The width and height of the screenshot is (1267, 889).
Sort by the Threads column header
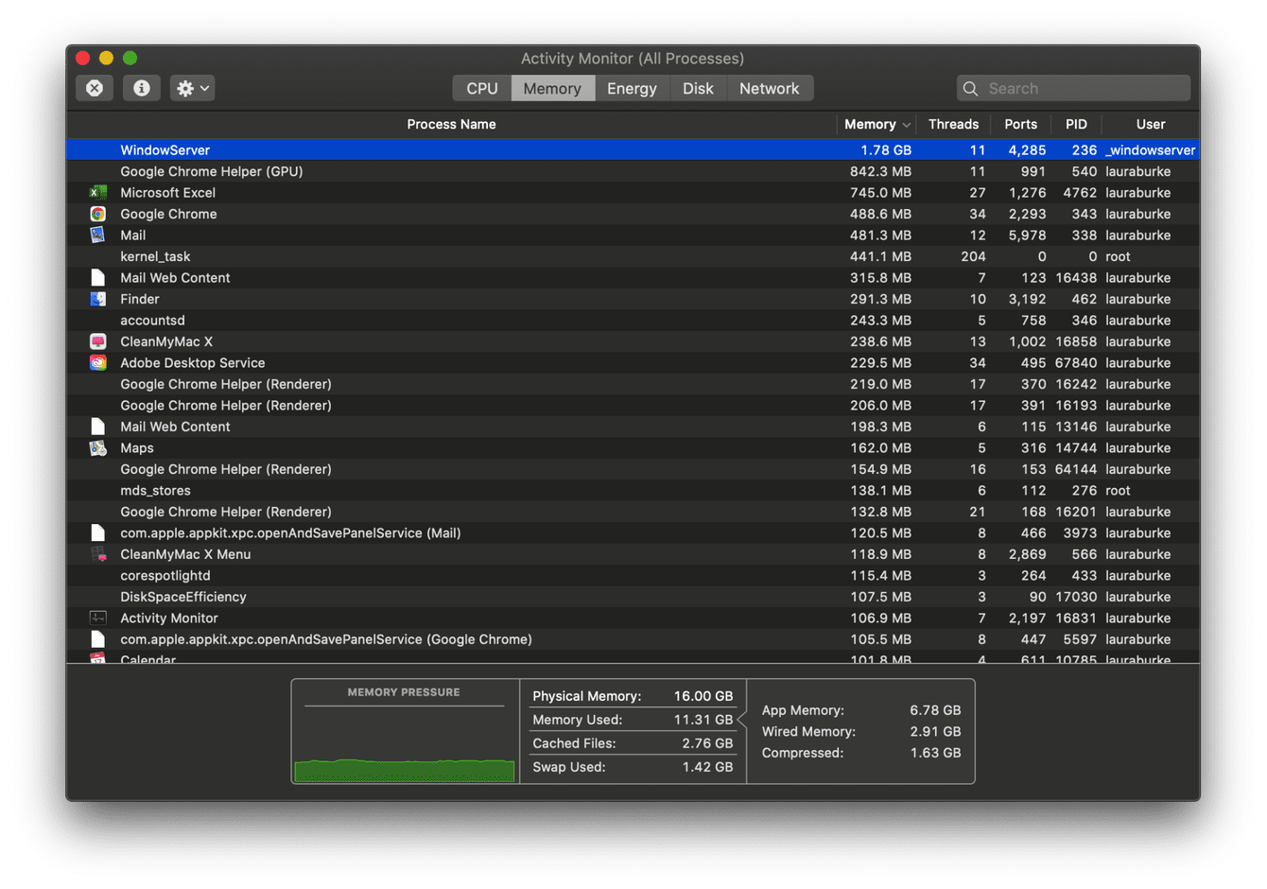click(x=953, y=124)
